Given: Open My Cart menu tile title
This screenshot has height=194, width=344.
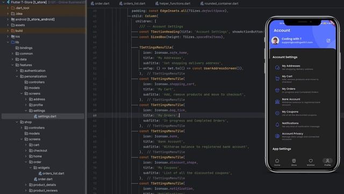Looking at the screenshot, I should [287, 76].
